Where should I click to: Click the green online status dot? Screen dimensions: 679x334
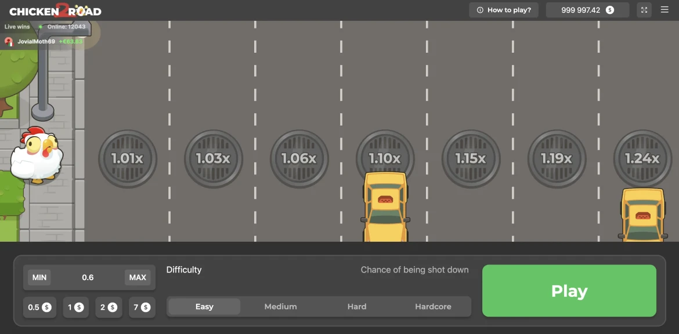40,27
